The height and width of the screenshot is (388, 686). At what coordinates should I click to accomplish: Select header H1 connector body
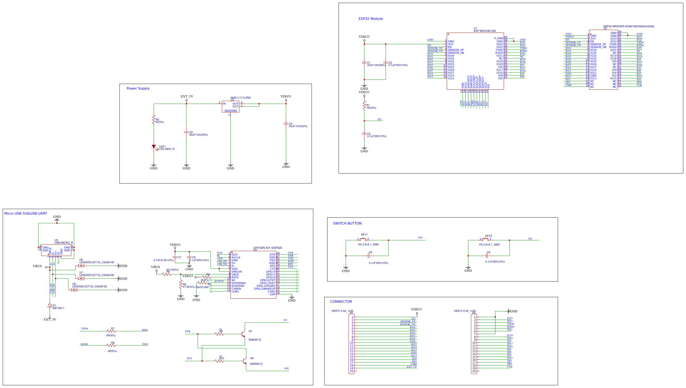click(352, 344)
